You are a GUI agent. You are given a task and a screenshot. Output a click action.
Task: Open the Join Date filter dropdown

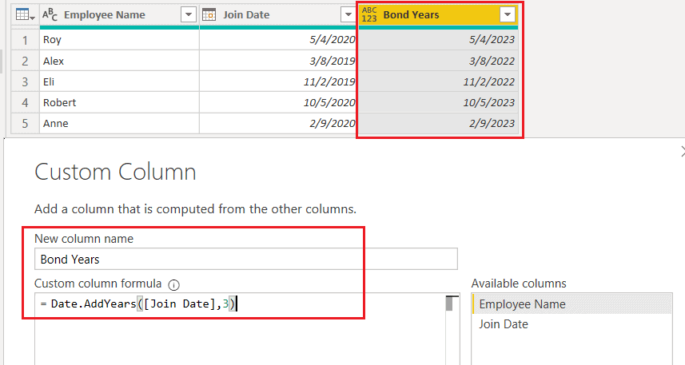coord(348,15)
